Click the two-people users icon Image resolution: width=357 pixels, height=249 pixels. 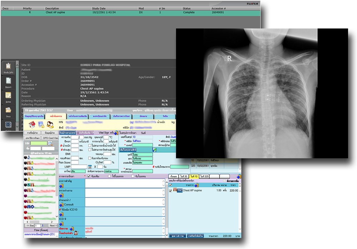tap(50, 124)
